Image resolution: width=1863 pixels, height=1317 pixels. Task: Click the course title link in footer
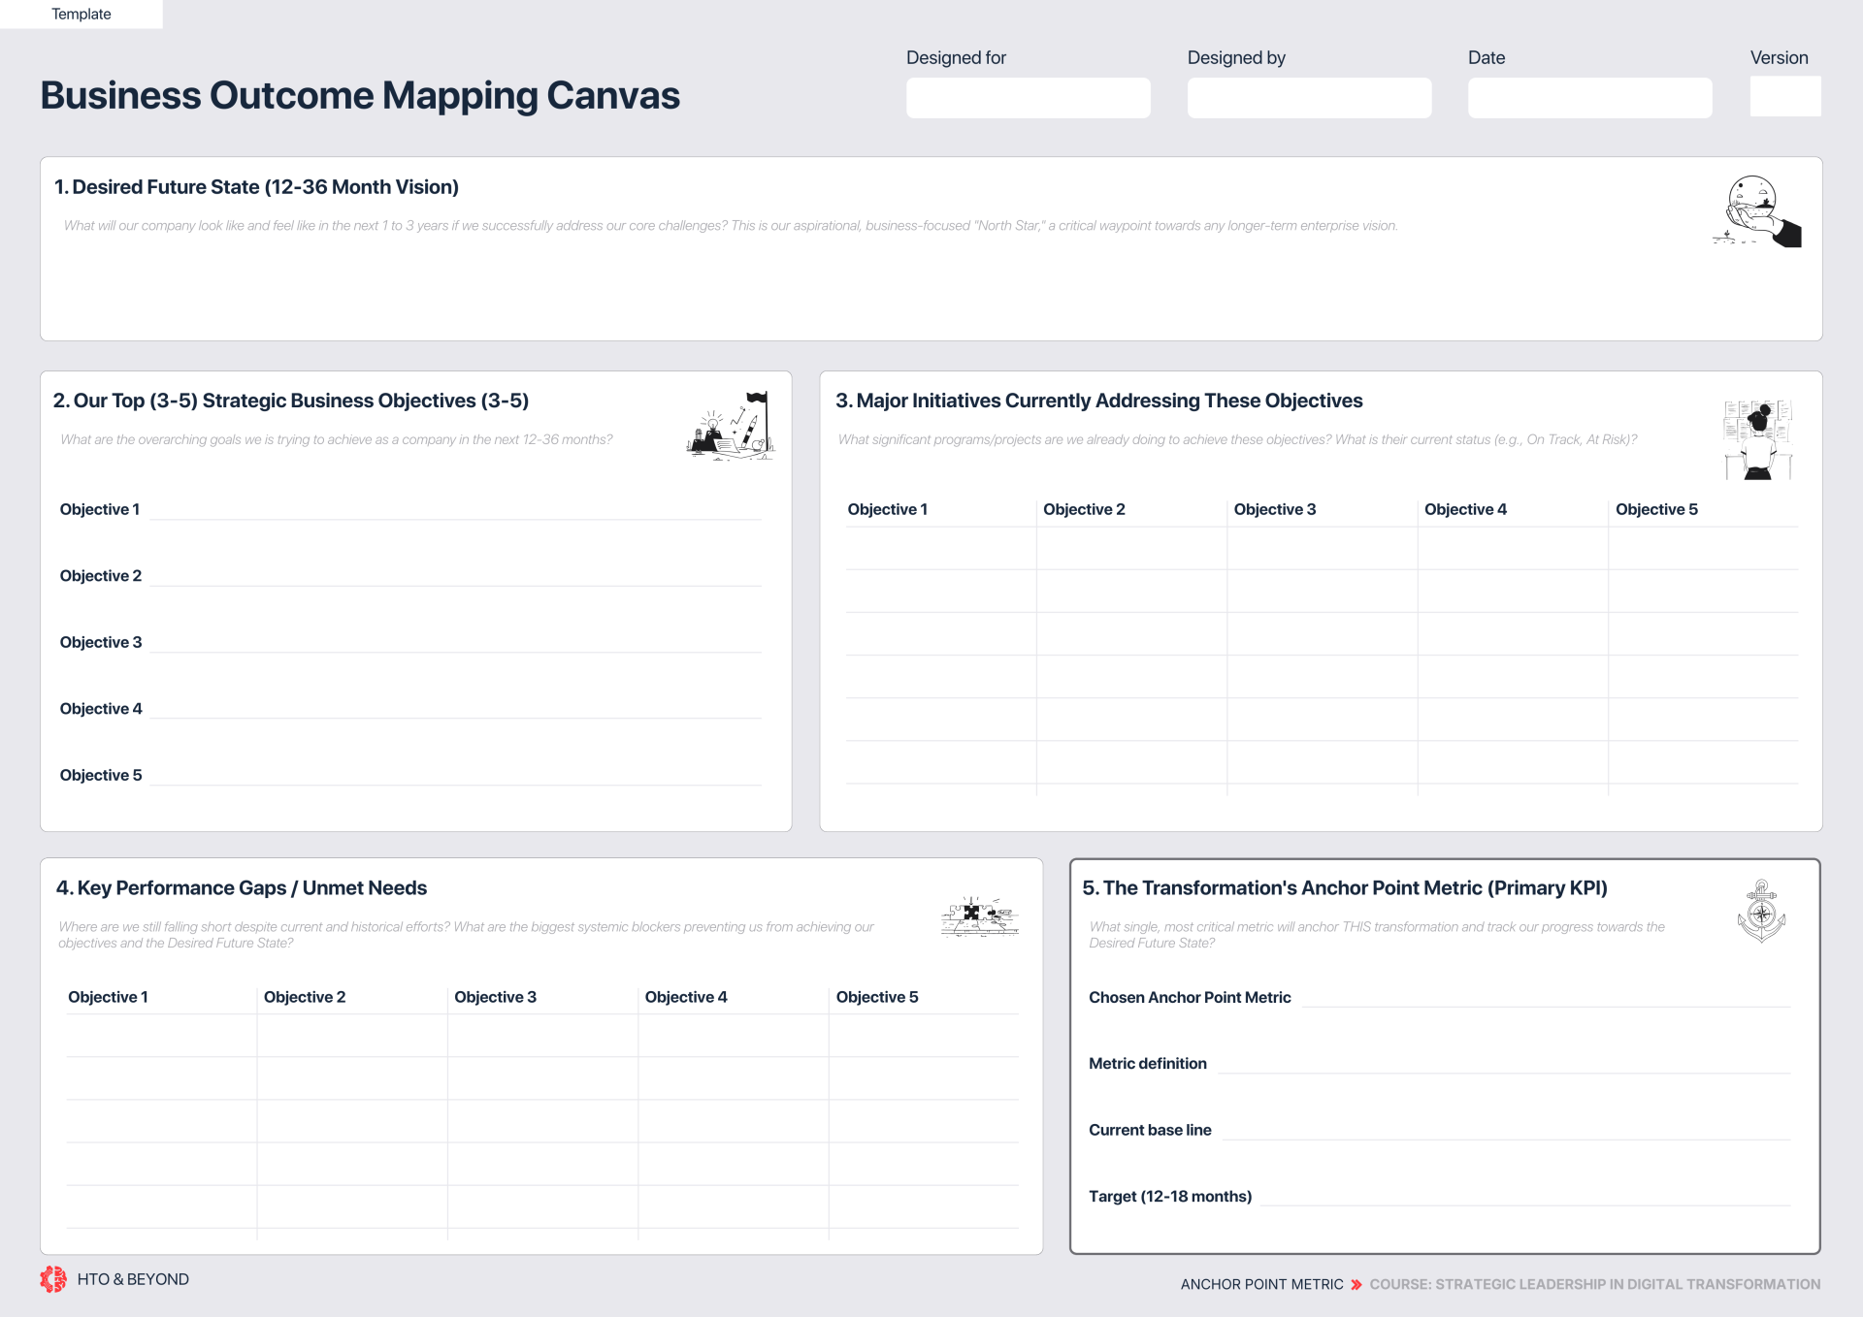[x=1594, y=1284]
